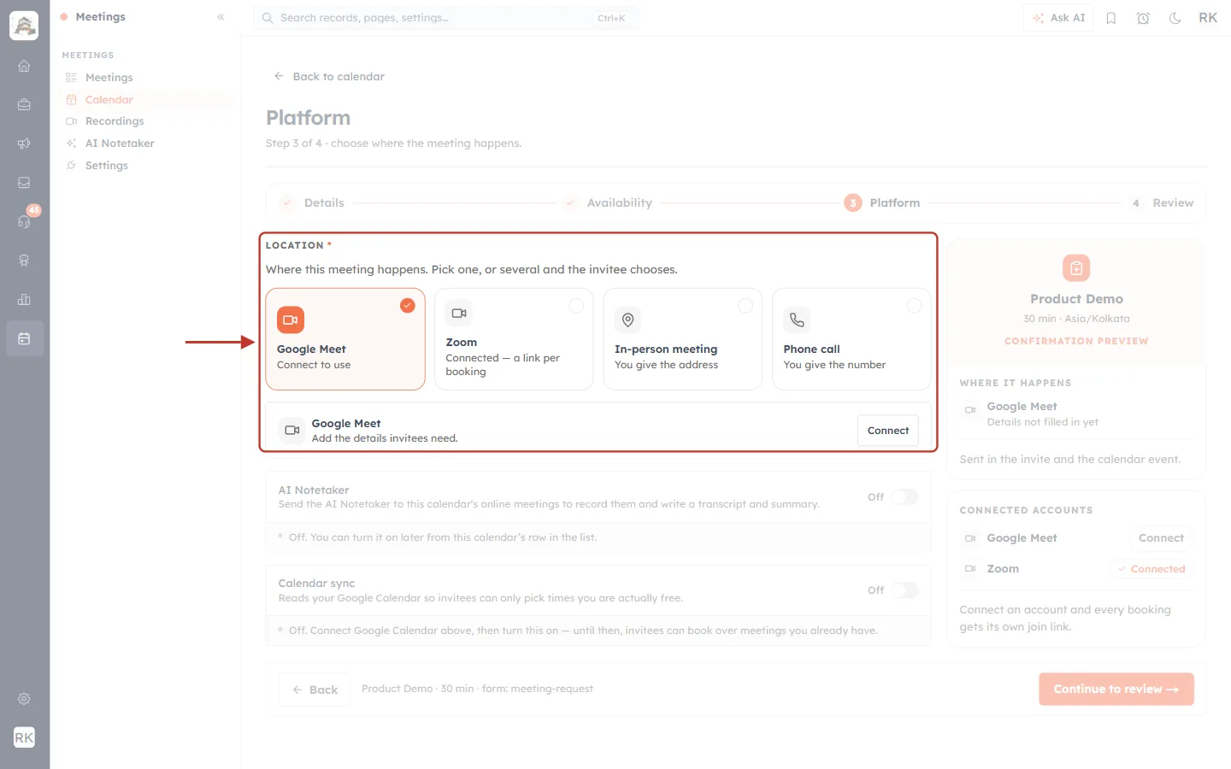This screenshot has width=1231, height=769.
Task: Turn on the Calendar sync switch
Action: coord(904,590)
